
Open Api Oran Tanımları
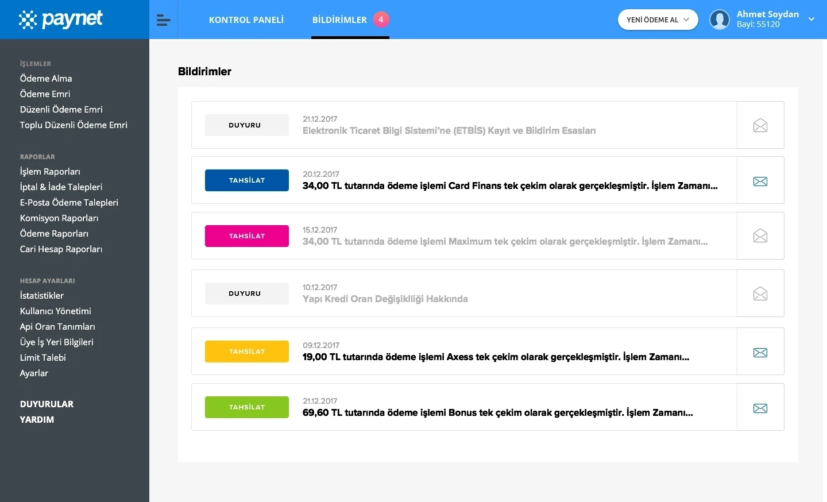[x=57, y=326]
